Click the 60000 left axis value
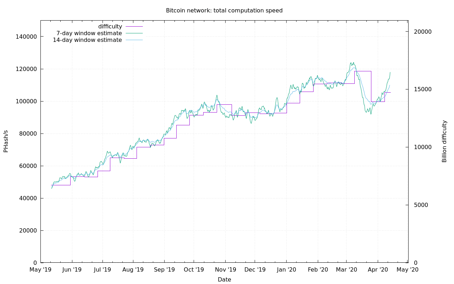Image resolution: width=454 pixels, height=284 pixels. click(28, 166)
